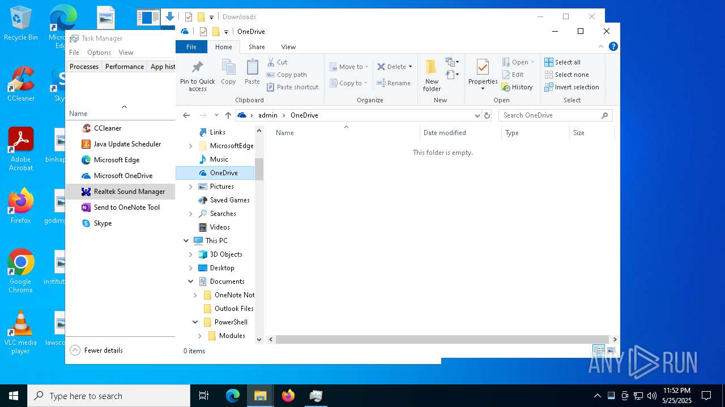Switch to details view button
725x407 pixels.
(x=599, y=351)
